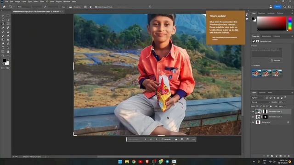Toggle Delete Cropped Pixels checkbox
Screen dimensions: 294x165
click(96, 7)
